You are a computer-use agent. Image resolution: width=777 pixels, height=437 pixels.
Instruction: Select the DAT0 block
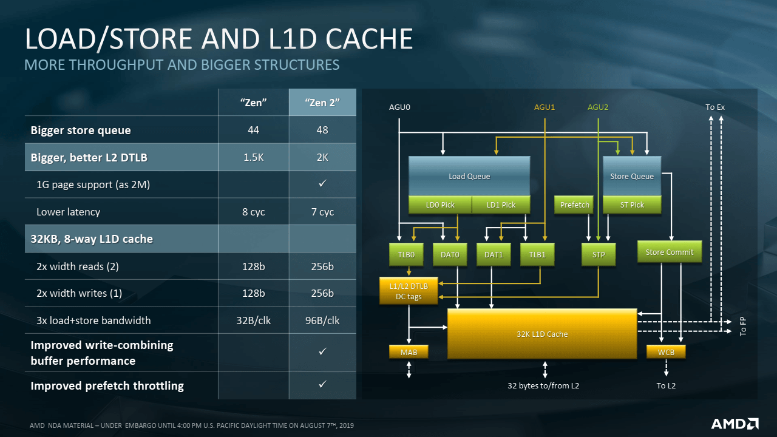tap(450, 254)
